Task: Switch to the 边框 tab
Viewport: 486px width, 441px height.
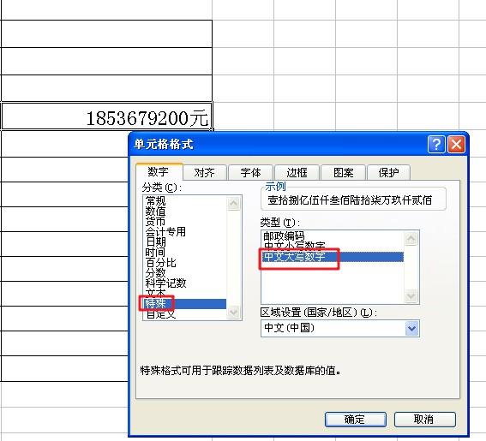Action: tap(297, 172)
